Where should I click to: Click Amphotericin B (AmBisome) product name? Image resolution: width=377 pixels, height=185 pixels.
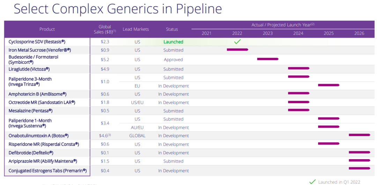(37, 94)
